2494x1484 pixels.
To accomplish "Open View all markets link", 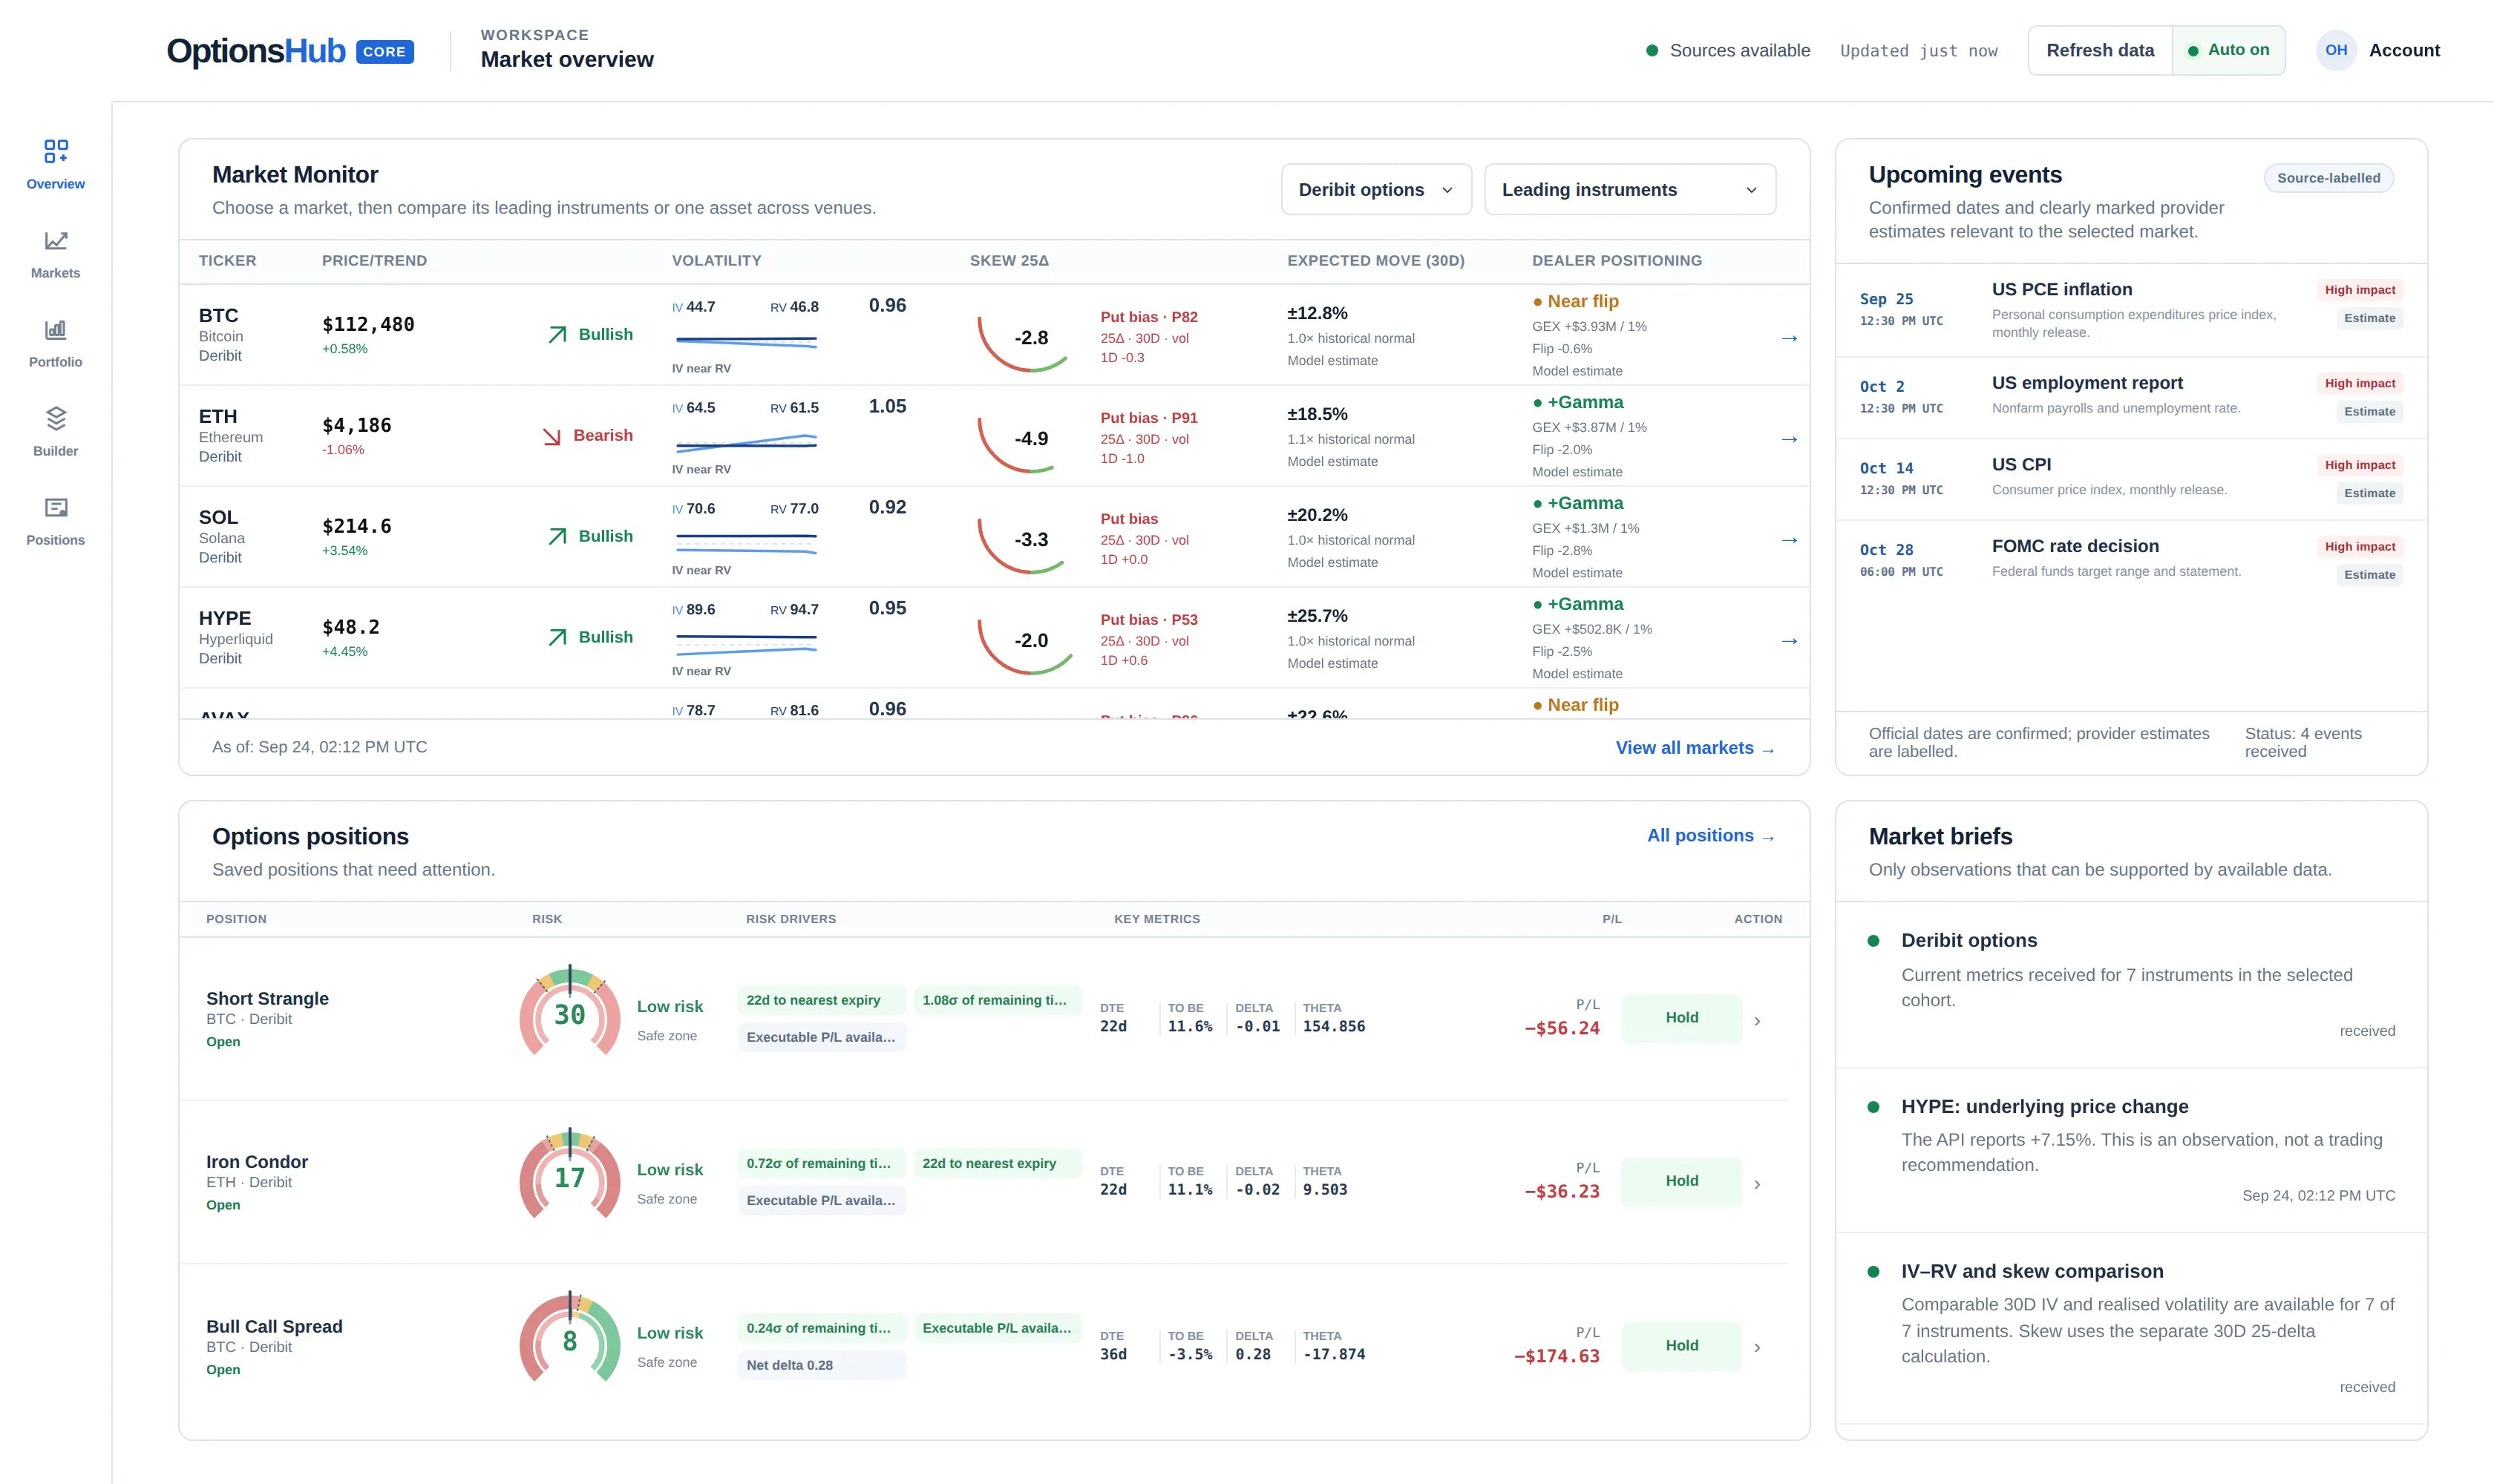I will coord(1695,748).
